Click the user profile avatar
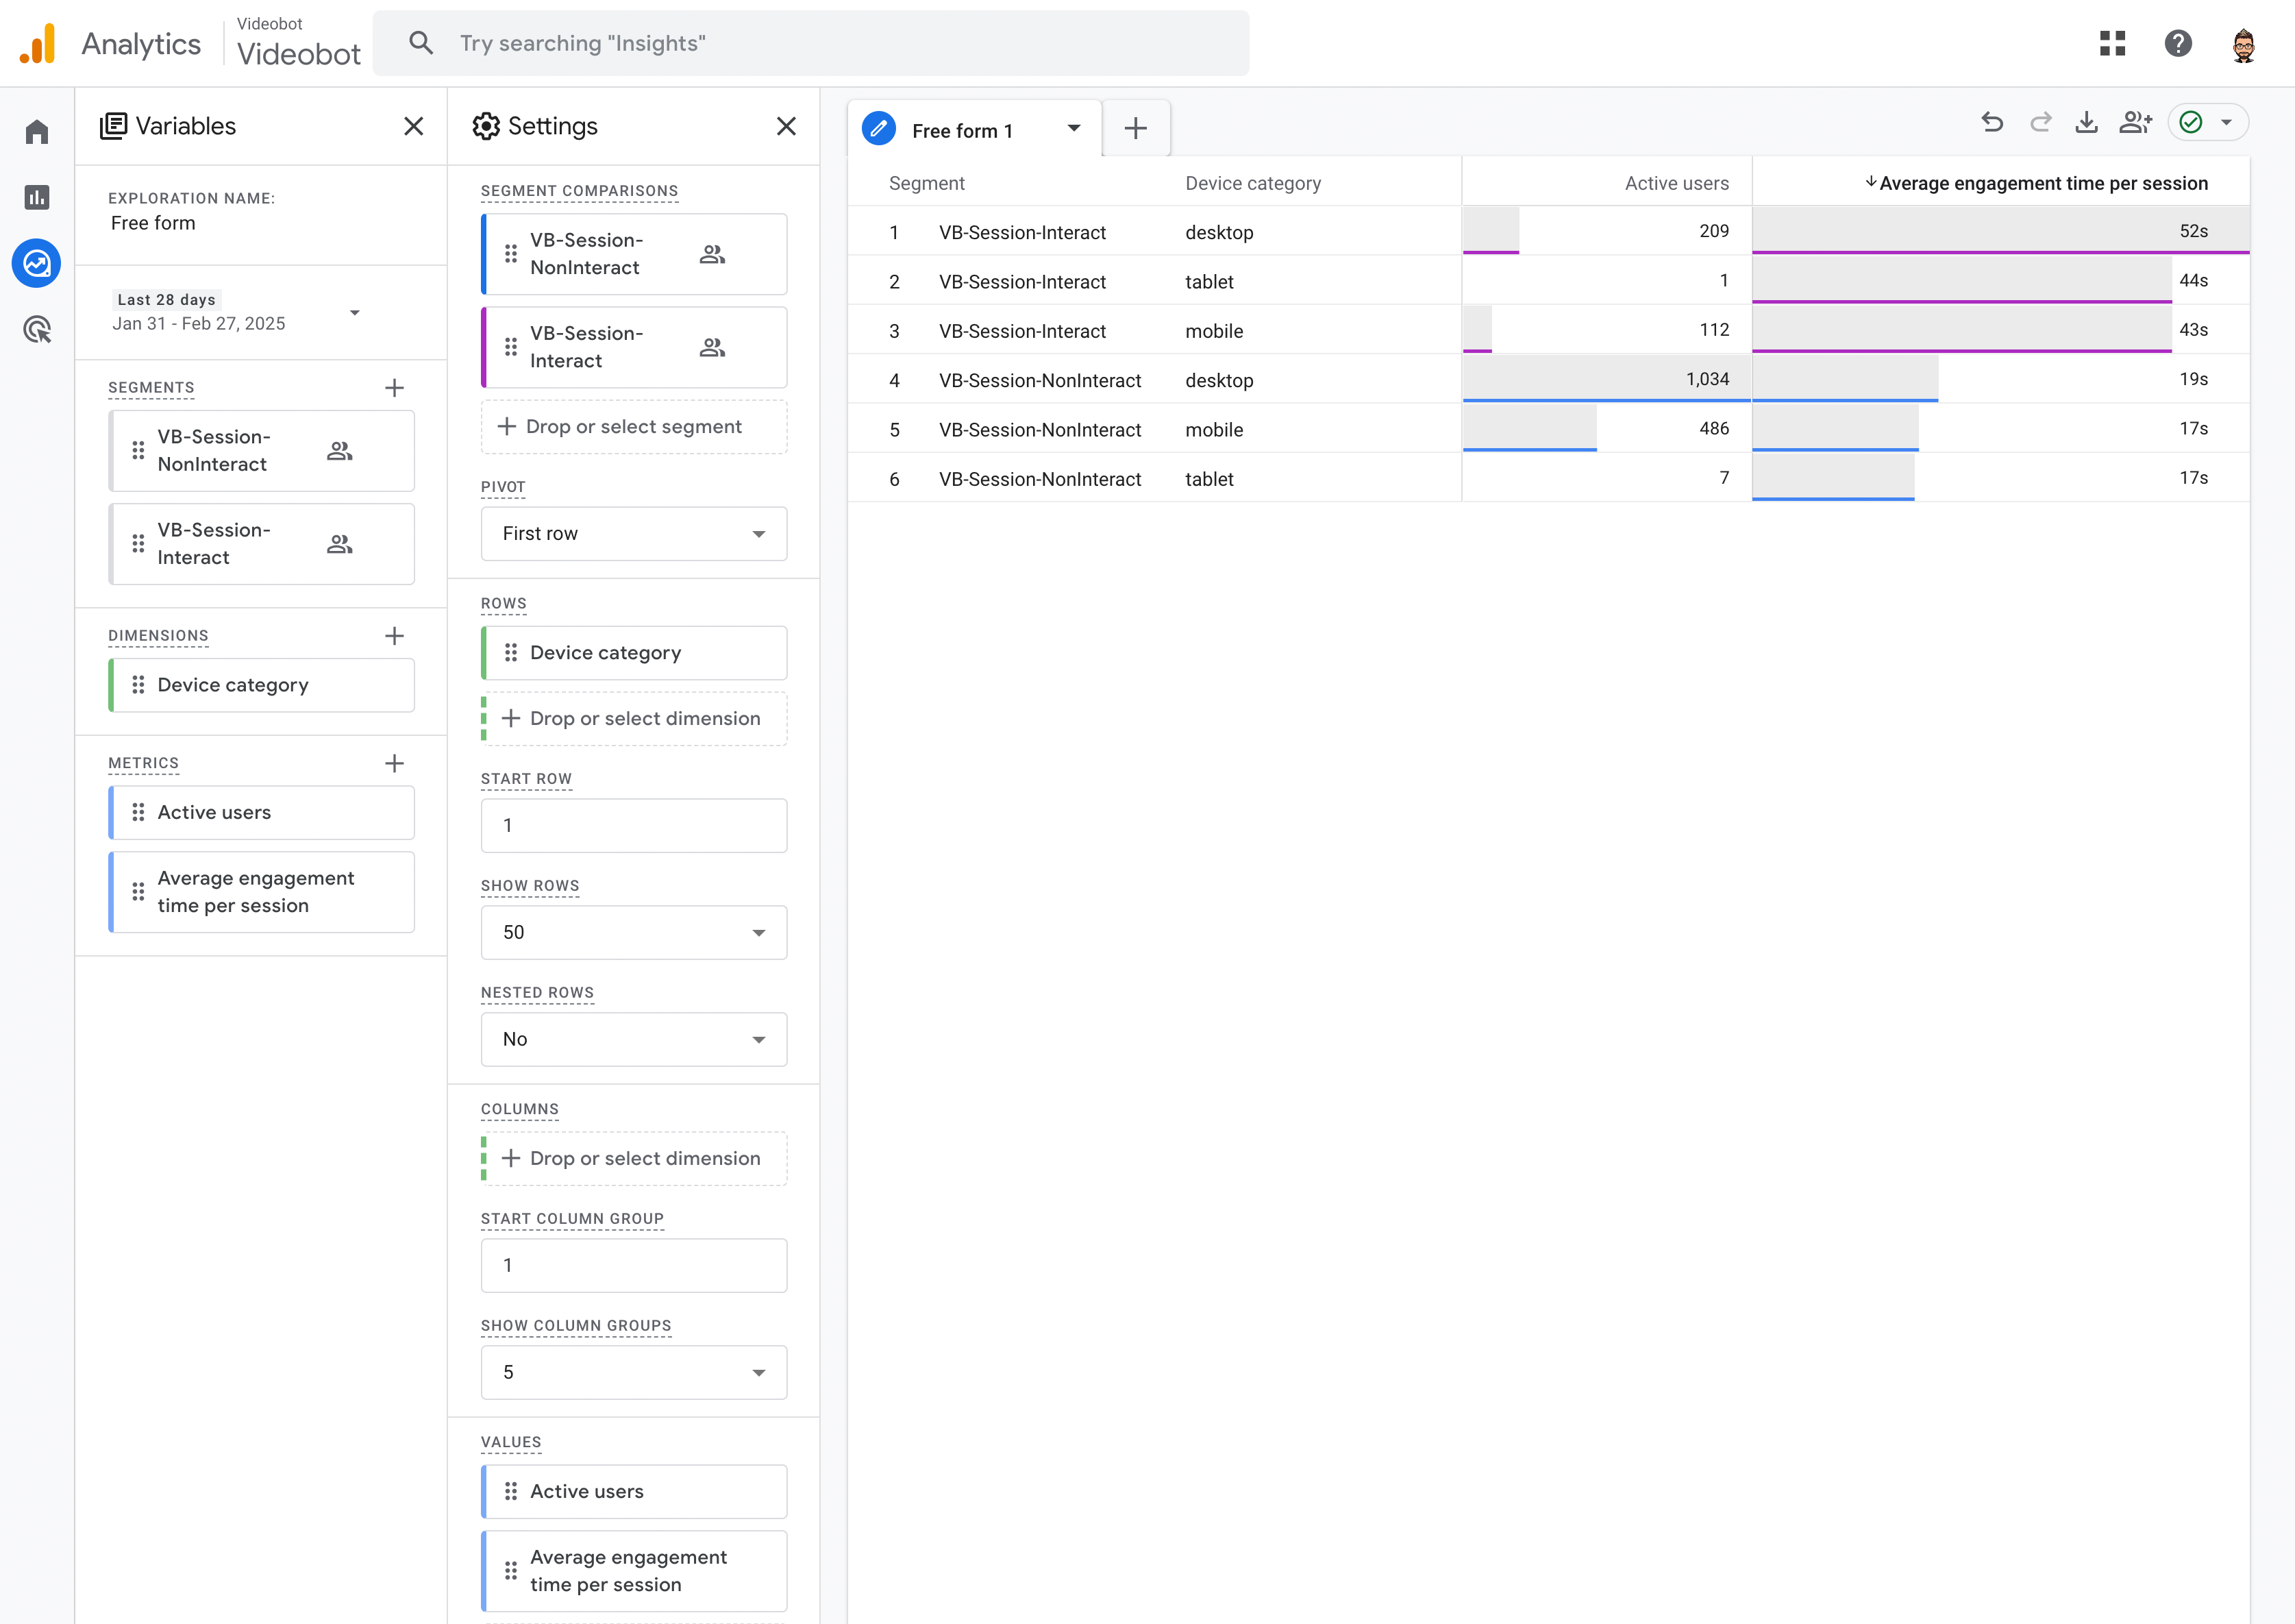 pyautogui.click(x=2243, y=43)
